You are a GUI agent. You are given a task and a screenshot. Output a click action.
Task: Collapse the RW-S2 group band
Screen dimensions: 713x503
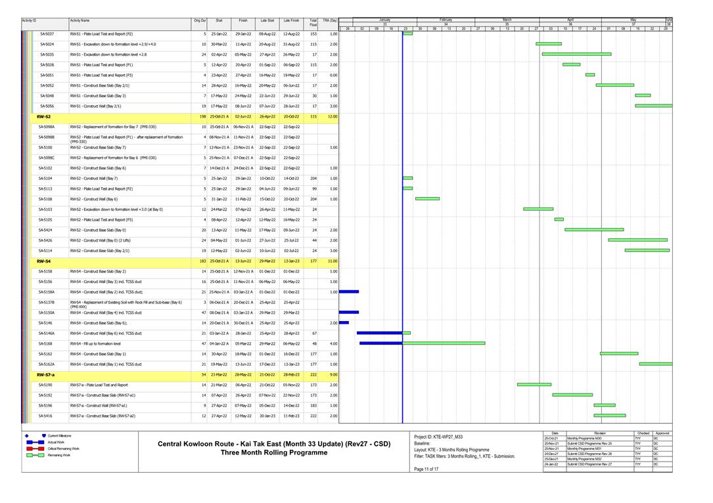(45, 116)
